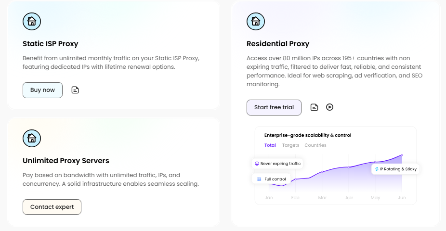The image size is (446, 231).
Task: Click the IP Rotating & Sticky badge icon
Action: [377, 169]
